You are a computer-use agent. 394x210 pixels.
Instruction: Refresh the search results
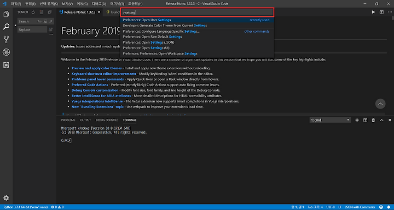(x=33, y=12)
